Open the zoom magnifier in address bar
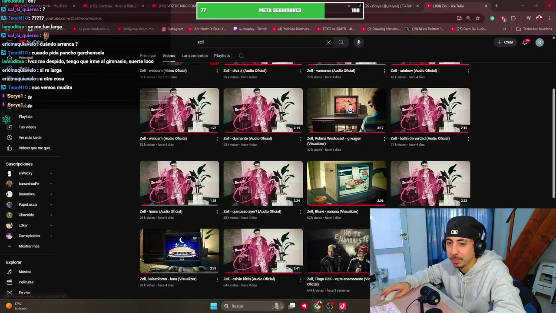556x313 pixels. click(468, 18)
